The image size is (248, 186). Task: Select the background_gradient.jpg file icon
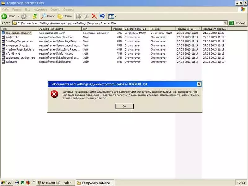(3, 58)
